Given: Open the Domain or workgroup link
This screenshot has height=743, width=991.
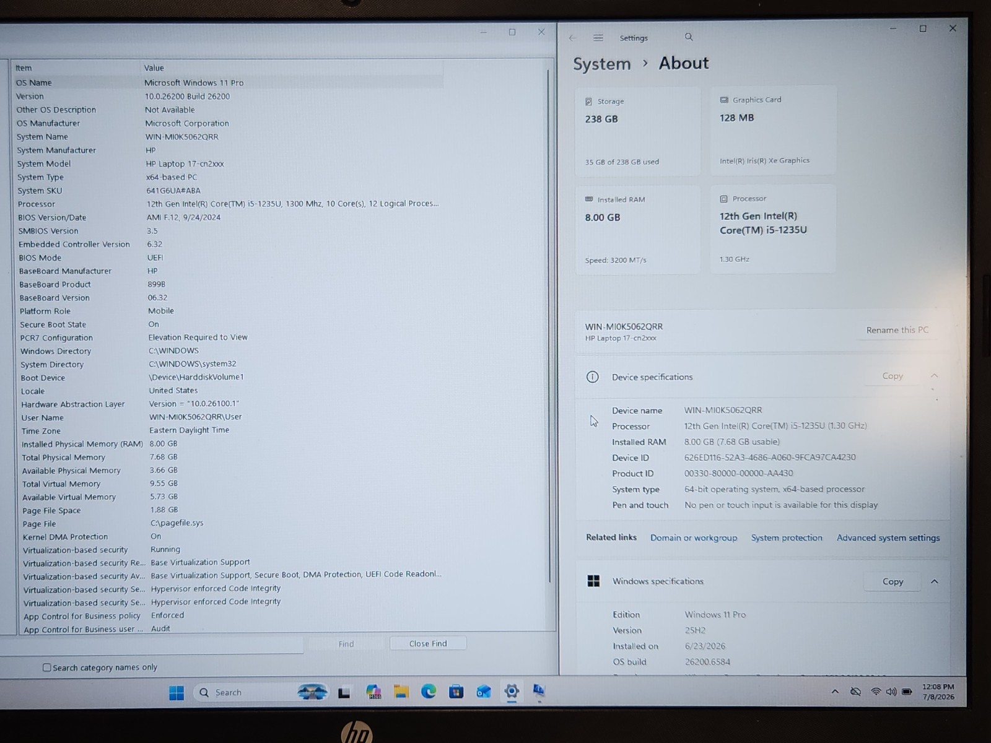Looking at the screenshot, I should click(x=694, y=537).
